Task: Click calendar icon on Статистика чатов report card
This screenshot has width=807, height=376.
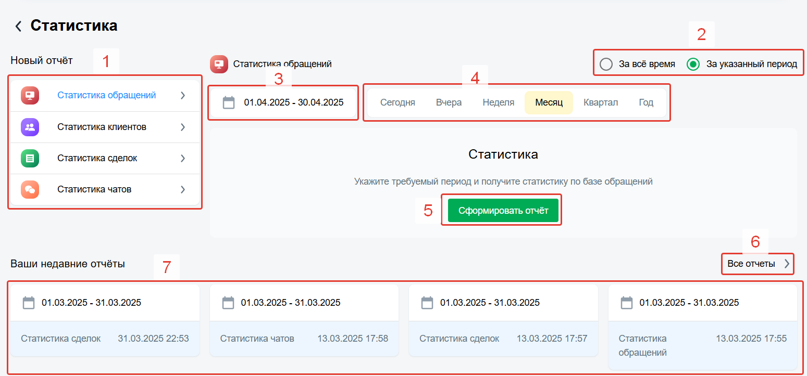Action: coord(228,303)
